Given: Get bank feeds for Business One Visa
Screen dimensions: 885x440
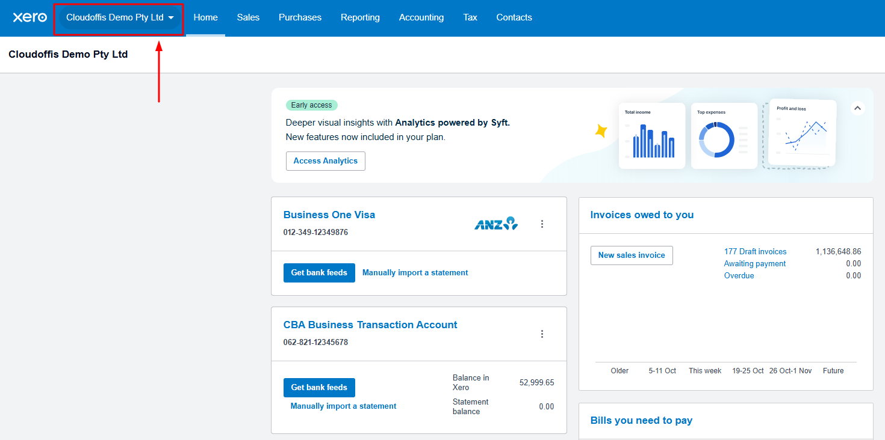Looking at the screenshot, I should [319, 273].
